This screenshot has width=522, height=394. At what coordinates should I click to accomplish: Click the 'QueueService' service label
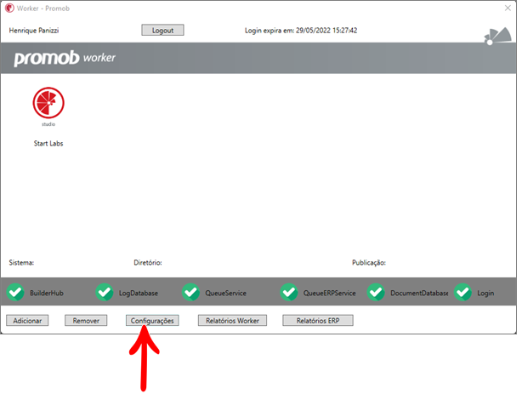click(225, 293)
